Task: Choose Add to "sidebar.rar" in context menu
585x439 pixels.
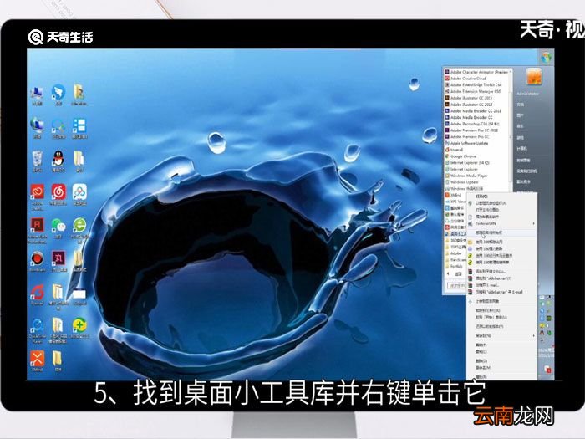Action: pyautogui.click(x=501, y=278)
